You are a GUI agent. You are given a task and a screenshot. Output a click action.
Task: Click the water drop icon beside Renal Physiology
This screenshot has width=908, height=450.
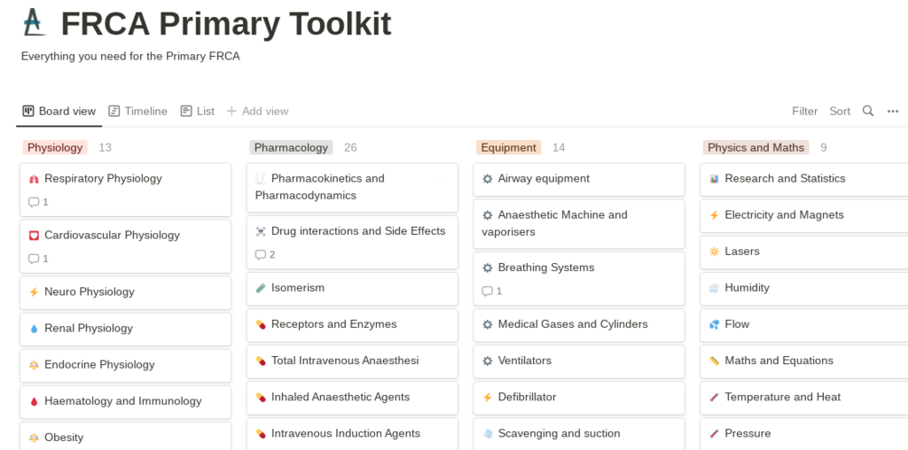coord(33,329)
